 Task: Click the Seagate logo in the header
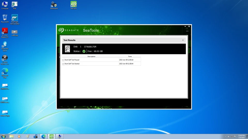(68, 30)
